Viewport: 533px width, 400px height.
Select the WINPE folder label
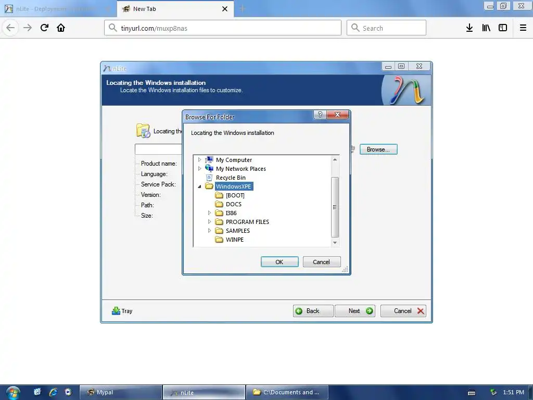tap(235, 240)
